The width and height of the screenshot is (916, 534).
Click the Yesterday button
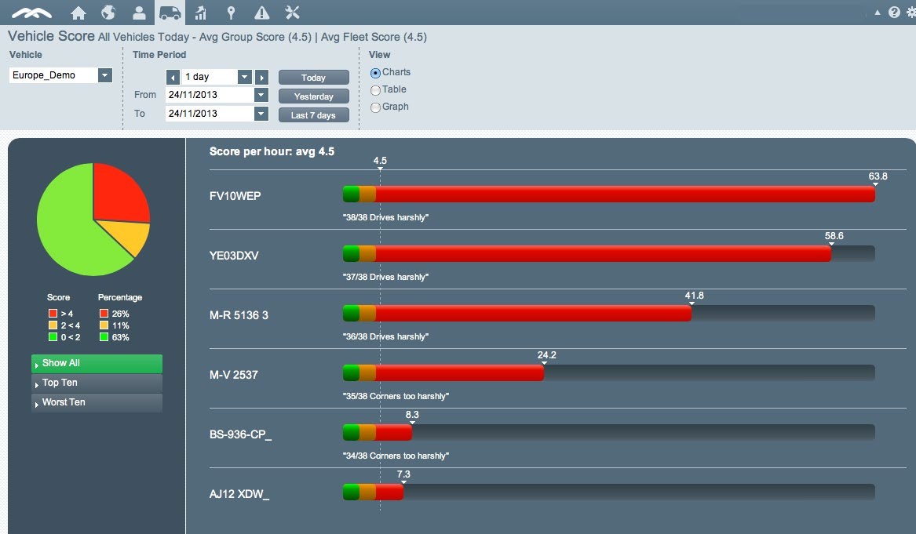pyautogui.click(x=313, y=96)
